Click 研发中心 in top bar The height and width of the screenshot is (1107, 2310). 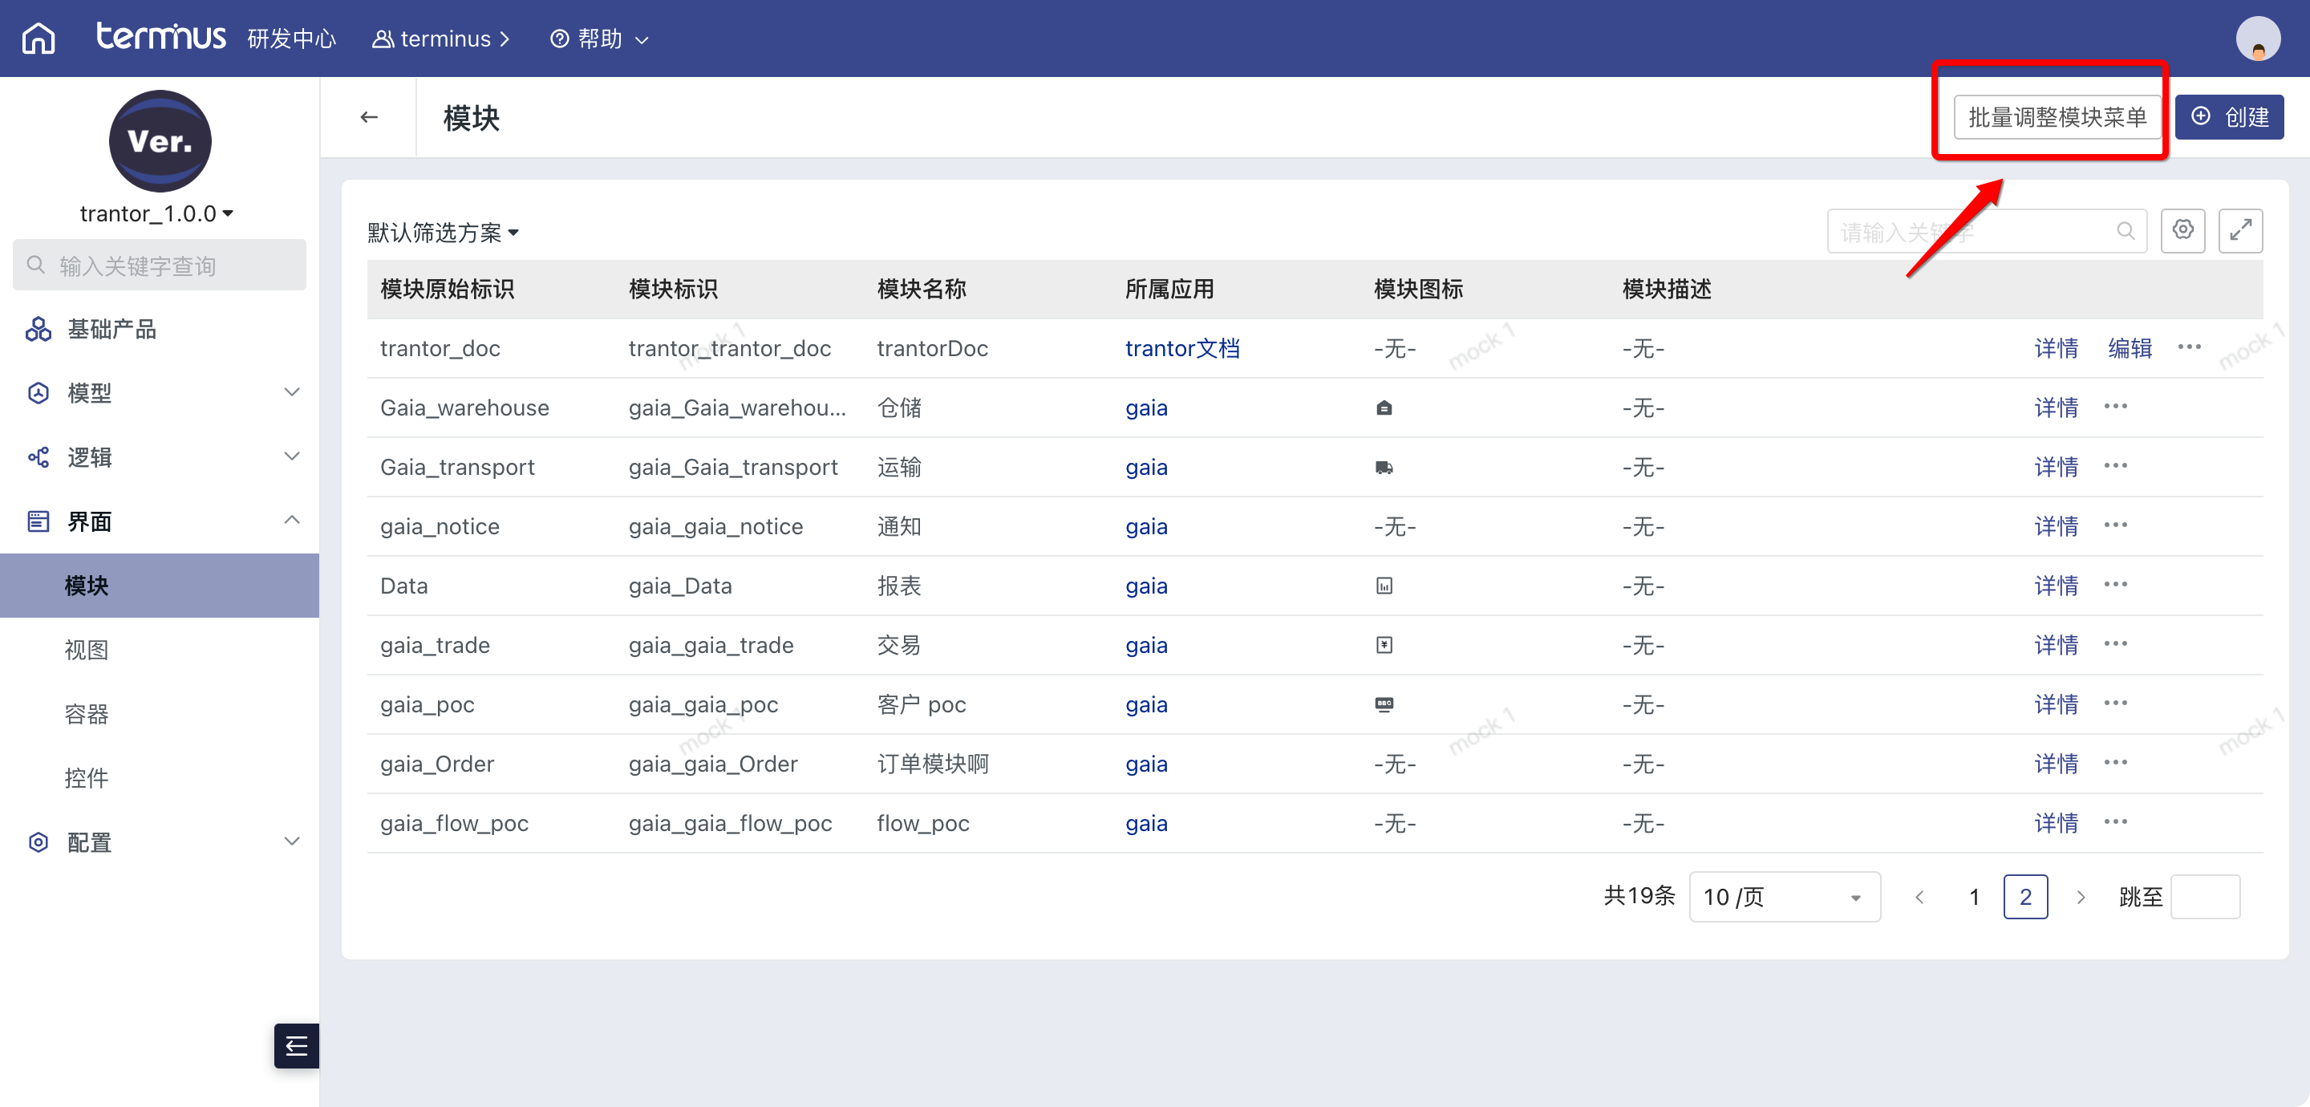pyautogui.click(x=291, y=39)
